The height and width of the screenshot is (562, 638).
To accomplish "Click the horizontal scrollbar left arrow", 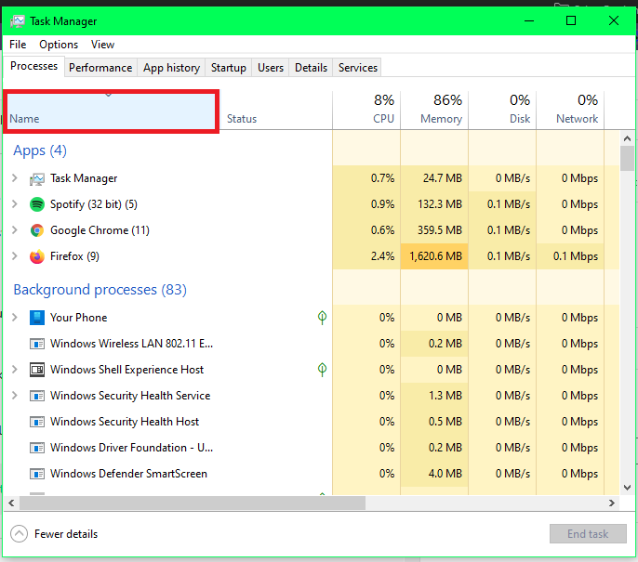I will [11, 503].
